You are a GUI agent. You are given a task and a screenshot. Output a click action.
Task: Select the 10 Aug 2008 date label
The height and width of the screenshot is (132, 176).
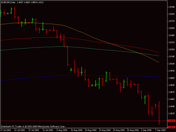(77, 130)
